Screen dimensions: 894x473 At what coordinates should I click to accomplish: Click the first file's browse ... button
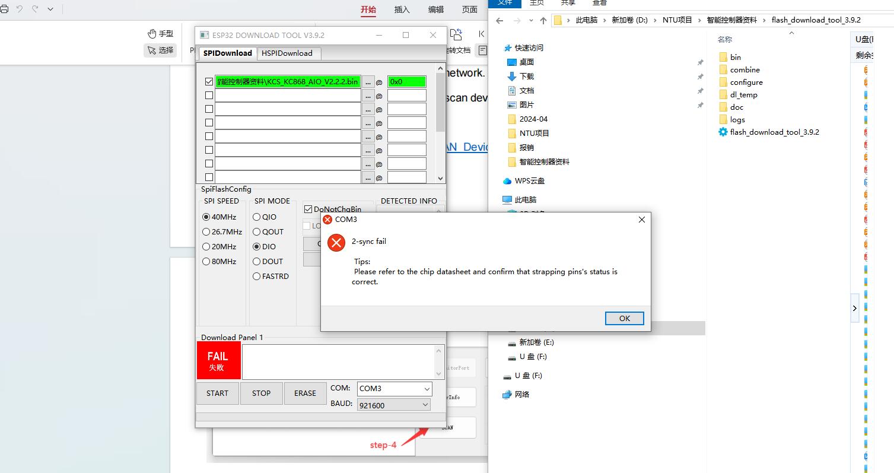click(368, 82)
